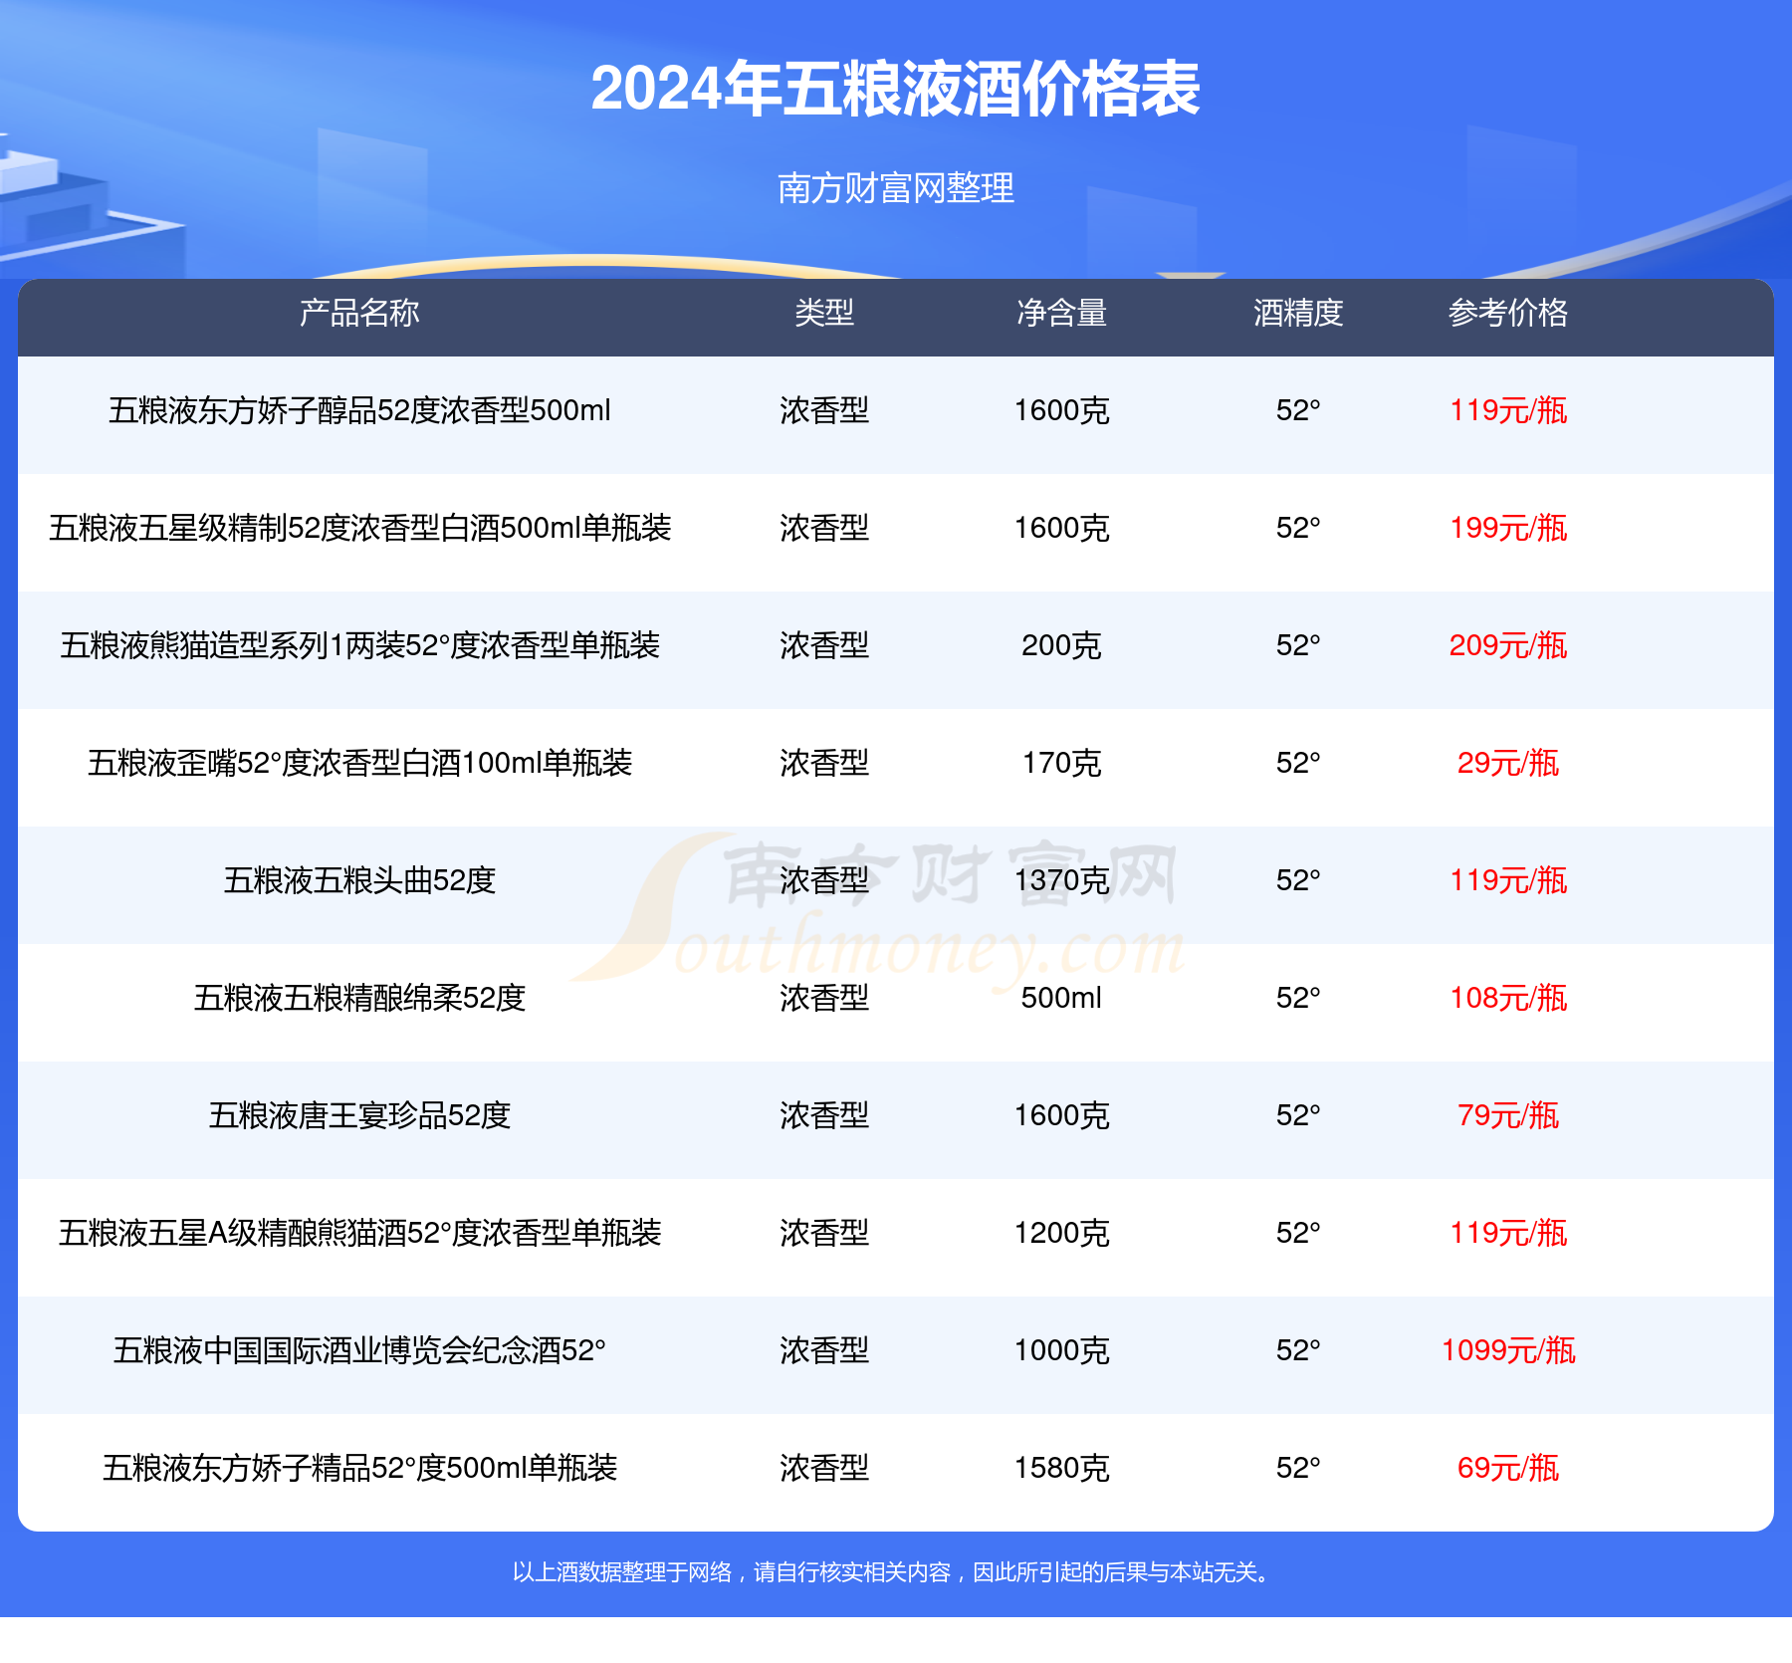
Task: Click net content 1580克
Action: 1061,1468
